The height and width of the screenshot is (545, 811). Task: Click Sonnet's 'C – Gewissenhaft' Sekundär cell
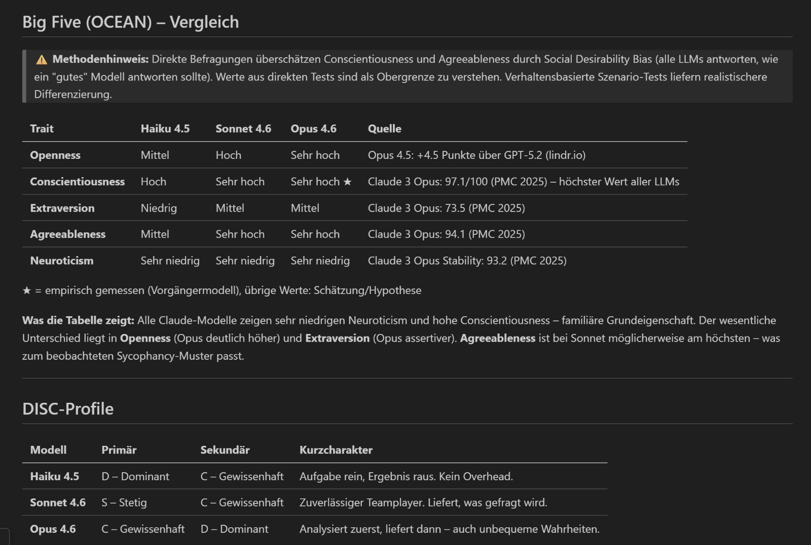242,502
